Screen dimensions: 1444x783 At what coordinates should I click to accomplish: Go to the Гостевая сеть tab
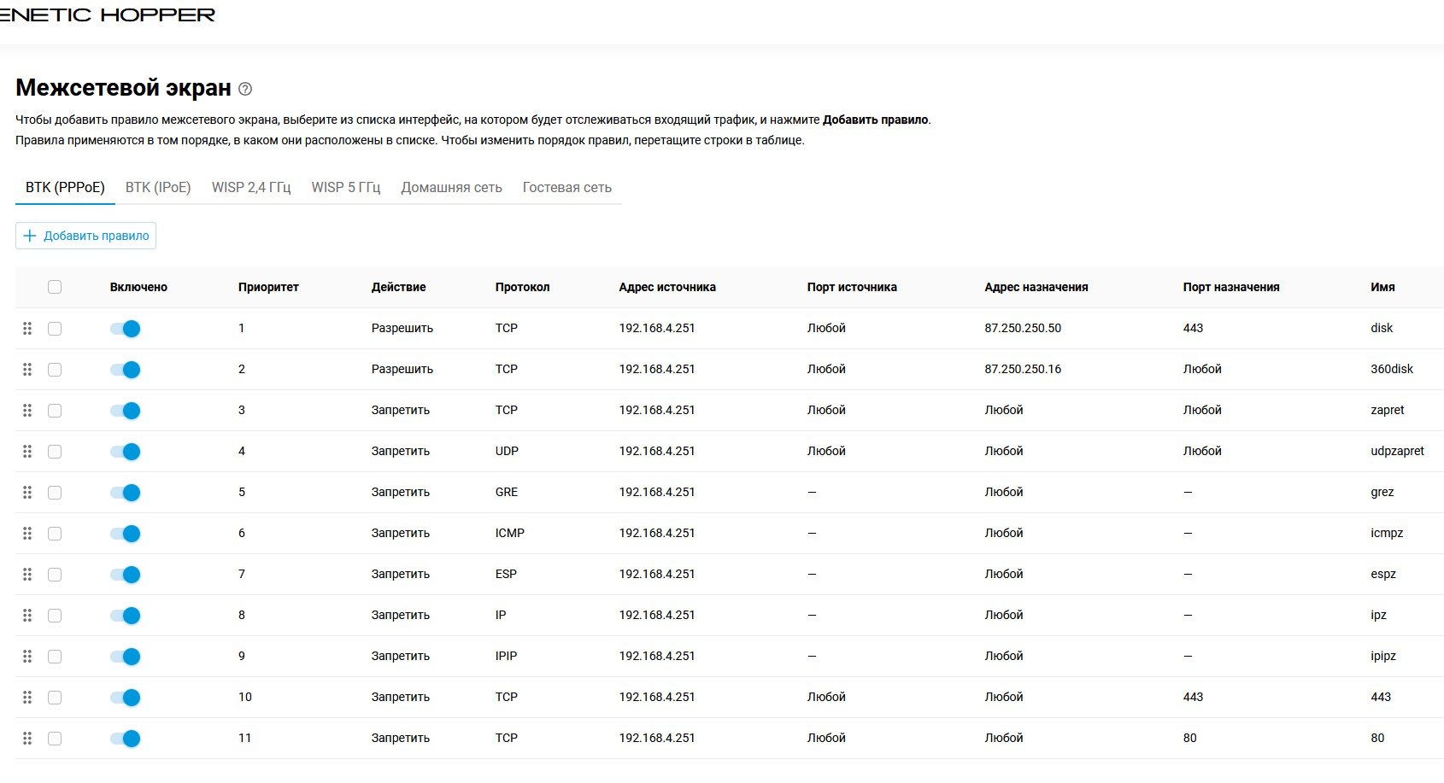click(x=566, y=188)
